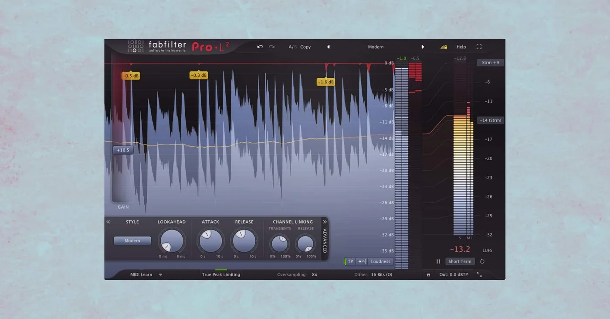Click the undo arrow icon
This screenshot has height=319, width=610.
(x=260, y=47)
